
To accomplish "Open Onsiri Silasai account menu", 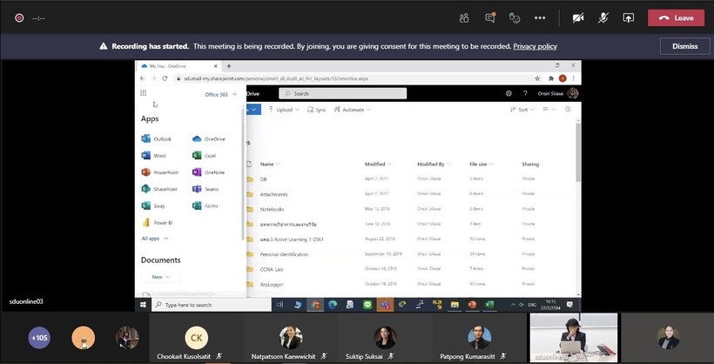I will click(x=557, y=93).
